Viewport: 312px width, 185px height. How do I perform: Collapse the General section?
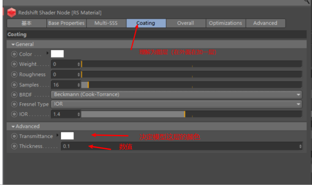click(13, 44)
